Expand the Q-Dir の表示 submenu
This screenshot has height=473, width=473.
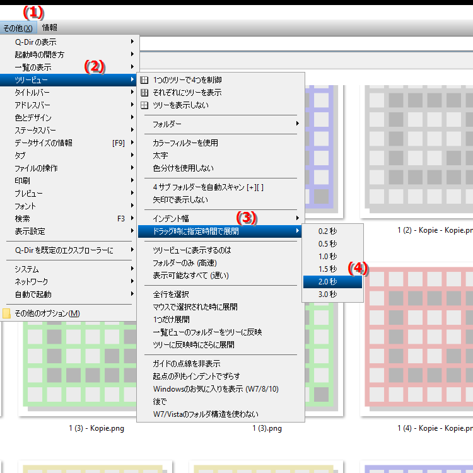click(x=69, y=42)
